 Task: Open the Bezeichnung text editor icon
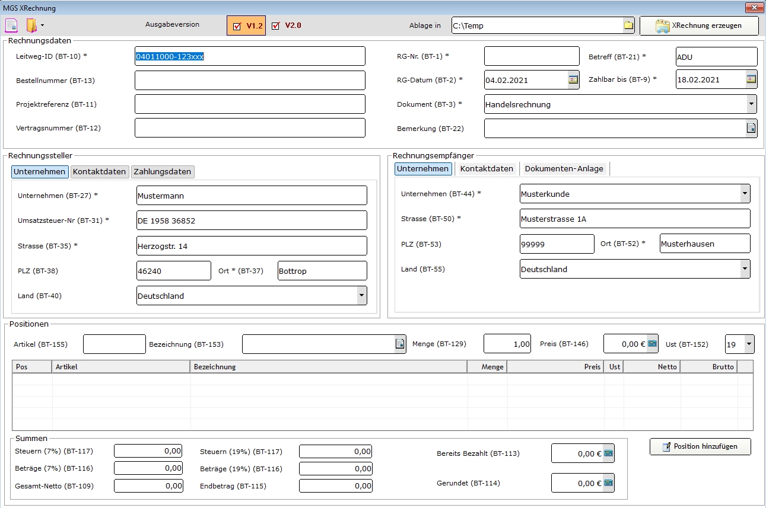400,344
